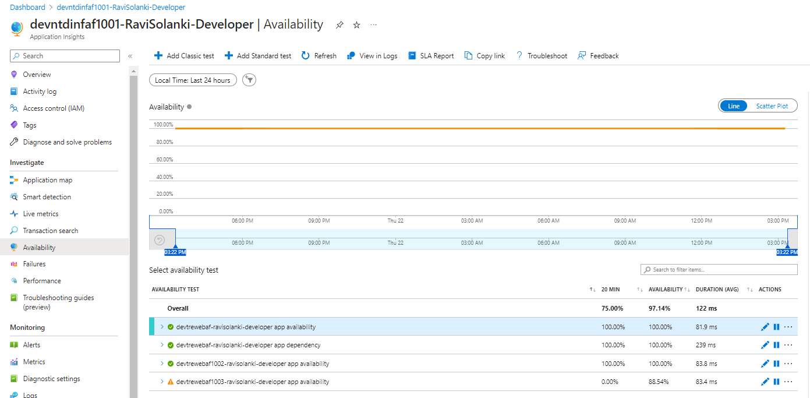This screenshot has height=398, width=810.
Task: Copy link using the copy link icon
Action: (484, 55)
